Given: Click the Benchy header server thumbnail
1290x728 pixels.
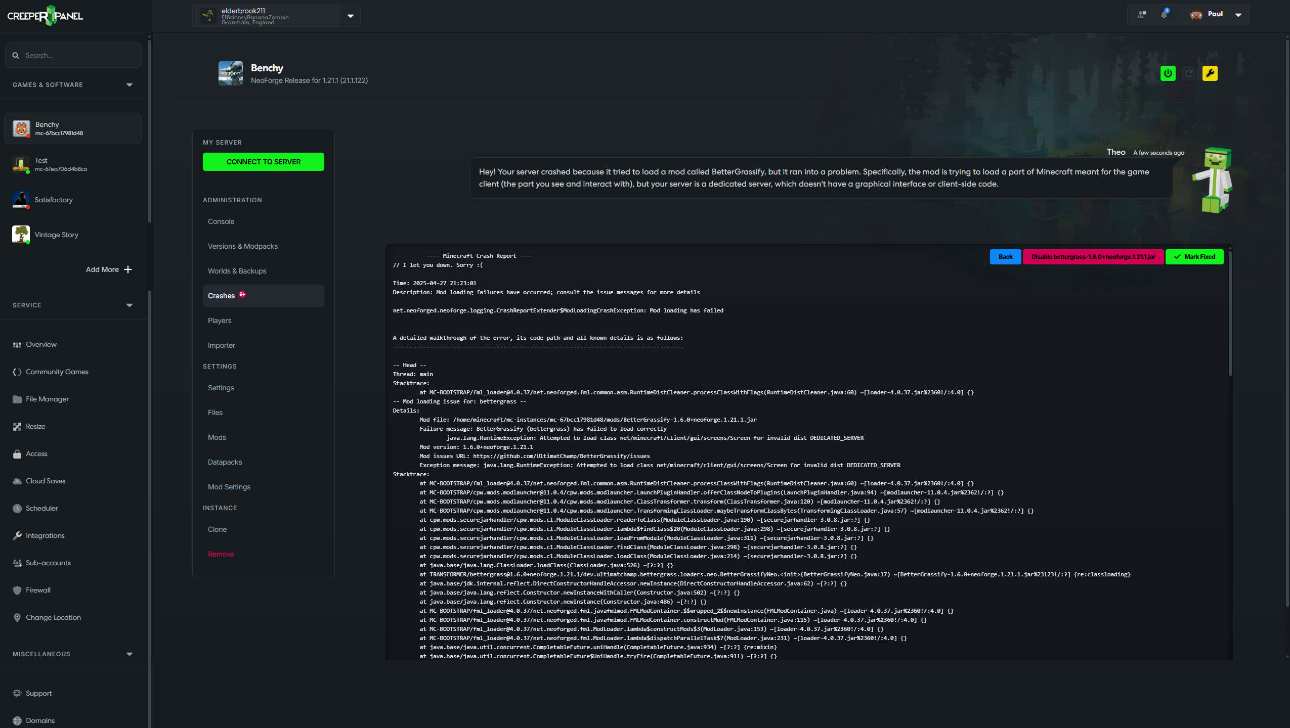Looking at the screenshot, I should [231, 73].
